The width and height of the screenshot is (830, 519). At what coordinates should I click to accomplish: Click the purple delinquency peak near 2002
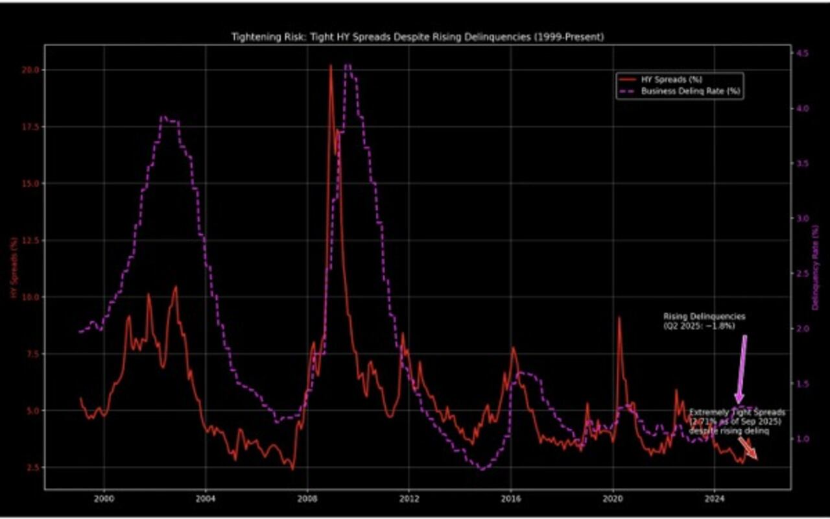pos(163,117)
